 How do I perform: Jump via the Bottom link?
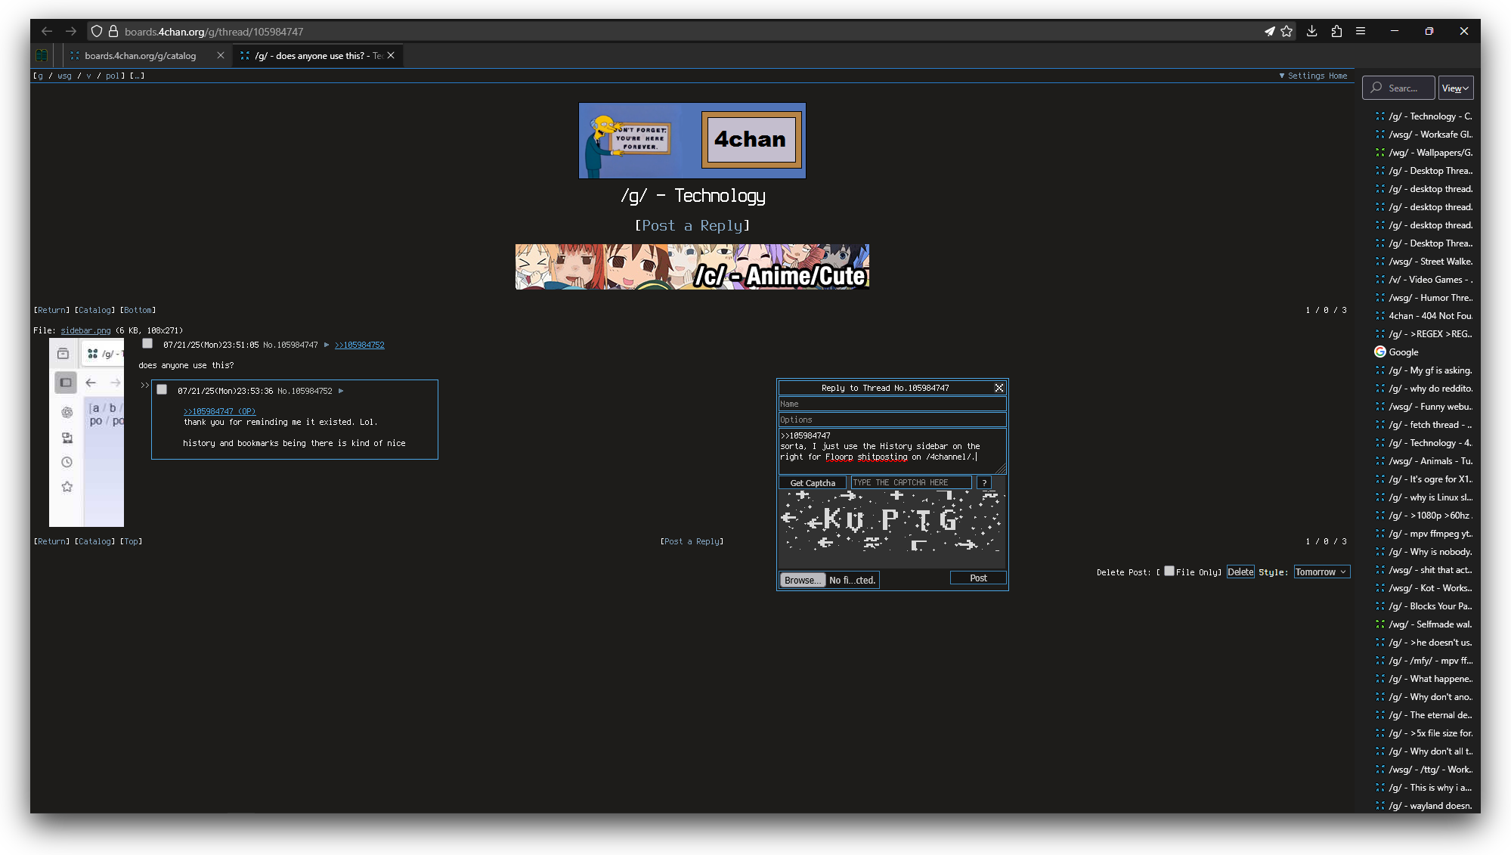tap(138, 310)
